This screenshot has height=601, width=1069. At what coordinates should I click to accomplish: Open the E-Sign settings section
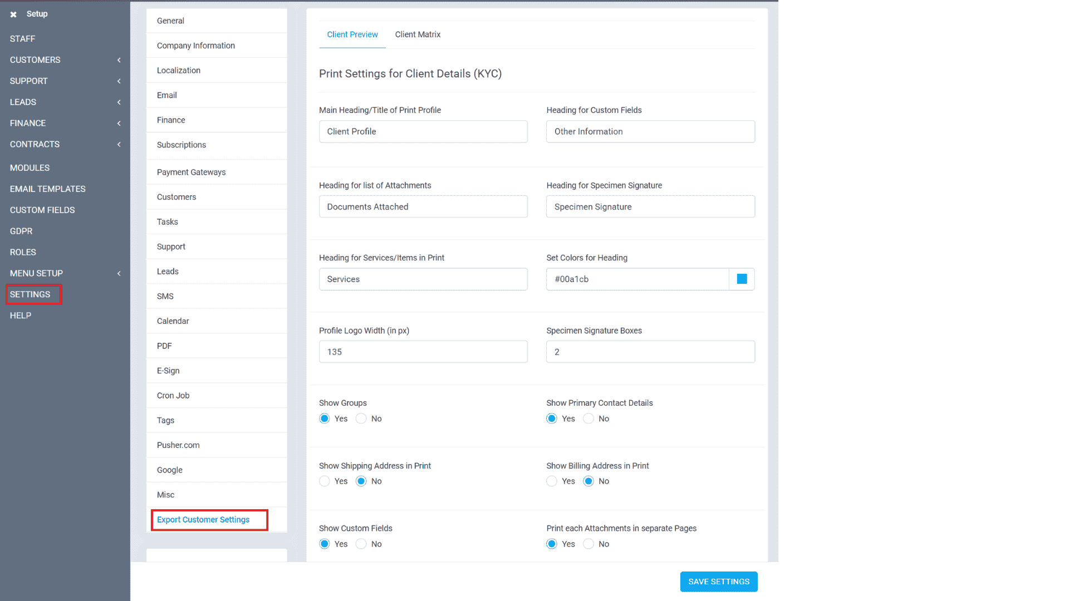click(168, 370)
